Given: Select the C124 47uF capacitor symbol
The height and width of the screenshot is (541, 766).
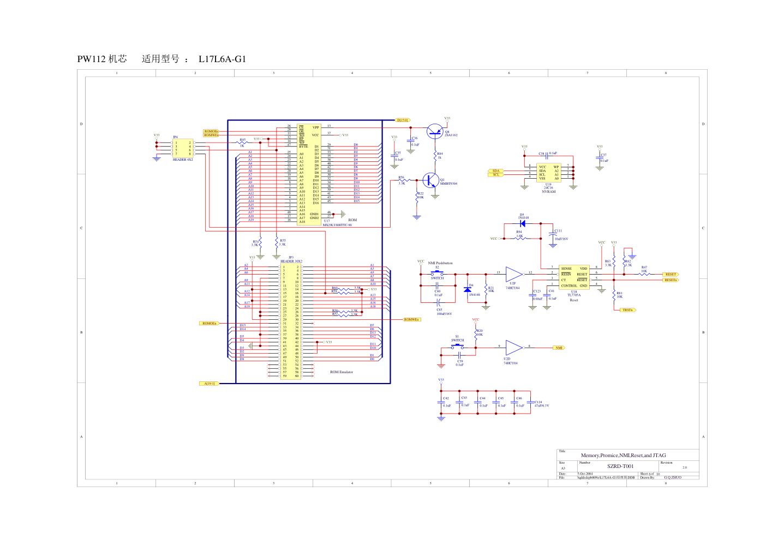Looking at the screenshot, I should (530, 402).
